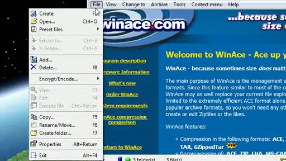Click the Copy icon in File menu
286x161 pixels.
click(34, 117)
